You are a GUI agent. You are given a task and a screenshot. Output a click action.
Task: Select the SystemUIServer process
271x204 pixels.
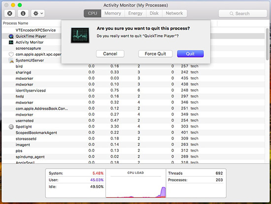(30, 60)
